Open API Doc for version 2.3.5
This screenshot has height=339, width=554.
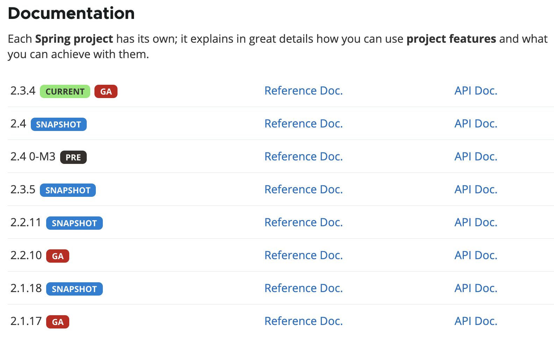point(475,189)
